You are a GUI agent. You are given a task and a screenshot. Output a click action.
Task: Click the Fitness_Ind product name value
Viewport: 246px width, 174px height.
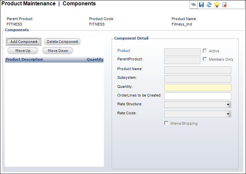tap(182, 24)
